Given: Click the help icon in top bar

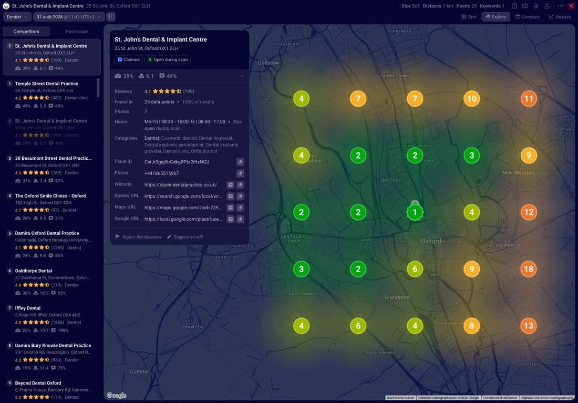Looking at the screenshot, I should (514, 6).
